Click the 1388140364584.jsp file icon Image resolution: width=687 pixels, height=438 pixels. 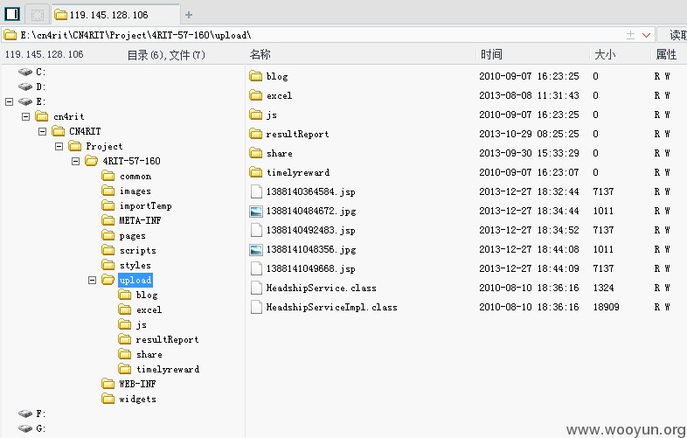tap(256, 191)
